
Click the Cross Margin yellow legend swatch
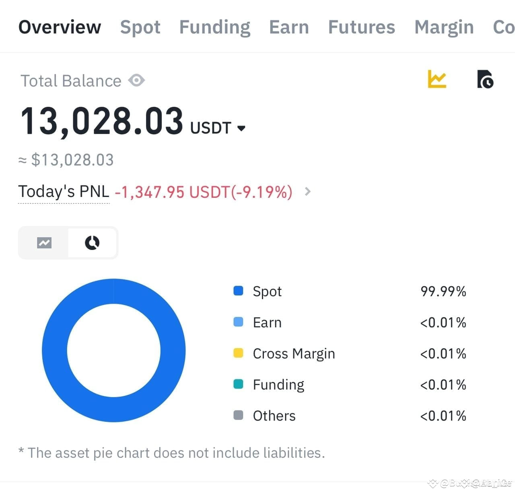pyautogui.click(x=238, y=353)
